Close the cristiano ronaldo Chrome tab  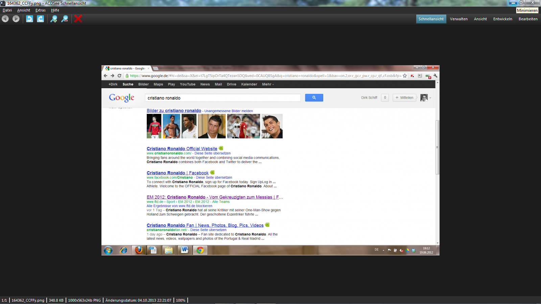(x=148, y=68)
